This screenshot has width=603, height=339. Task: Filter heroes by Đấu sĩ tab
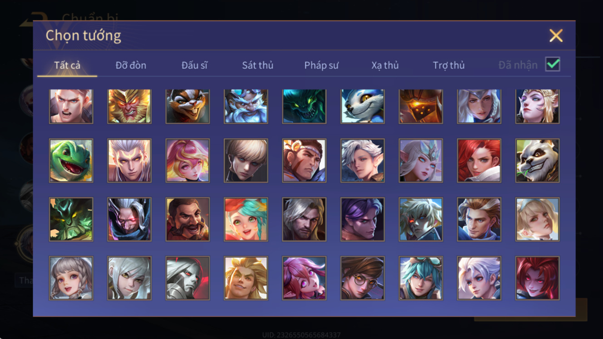pyautogui.click(x=194, y=65)
